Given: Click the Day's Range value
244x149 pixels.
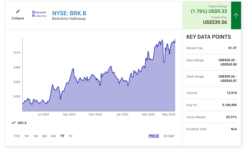Looking at the screenshot, I should pos(228,62).
